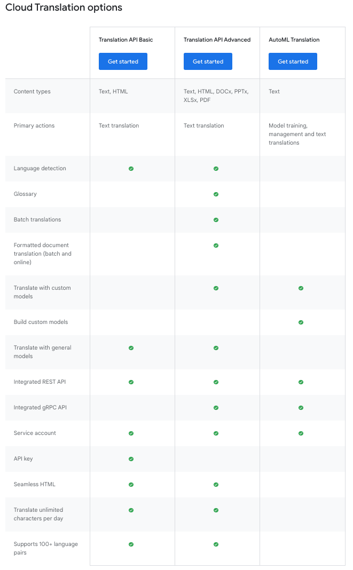Select the Translation API Basic column header

click(125, 39)
